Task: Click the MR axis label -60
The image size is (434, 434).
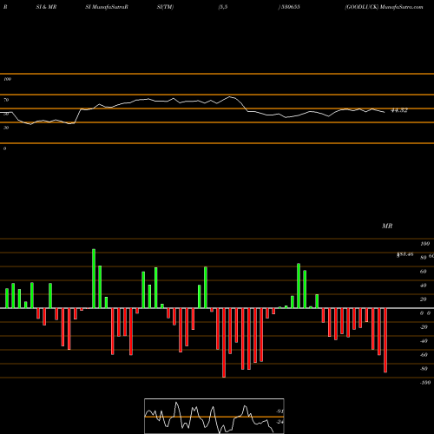Action: coord(424,355)
